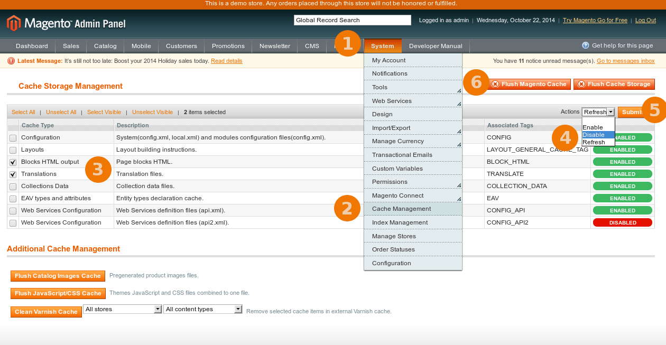Select Notifications menu entry
Image resolution: width=666 pixels, height=345 pixels.
[413, 73]
